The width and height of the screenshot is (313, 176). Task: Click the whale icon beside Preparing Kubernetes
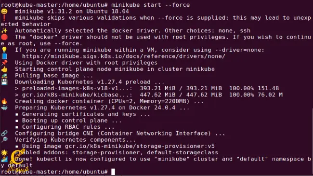click(x=4, y=108)
